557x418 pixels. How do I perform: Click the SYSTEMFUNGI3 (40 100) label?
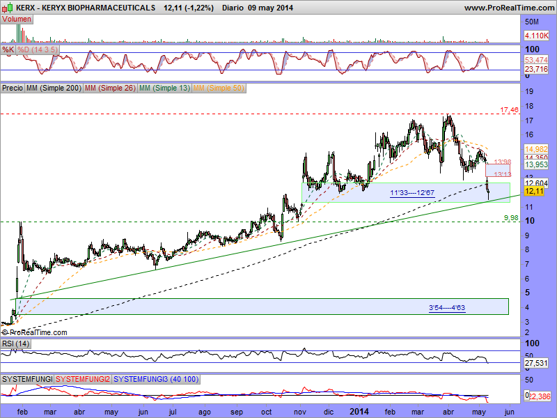click(156, 379)
